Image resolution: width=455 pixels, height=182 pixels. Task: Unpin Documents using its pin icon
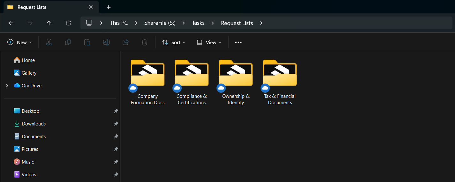[116, 136]
